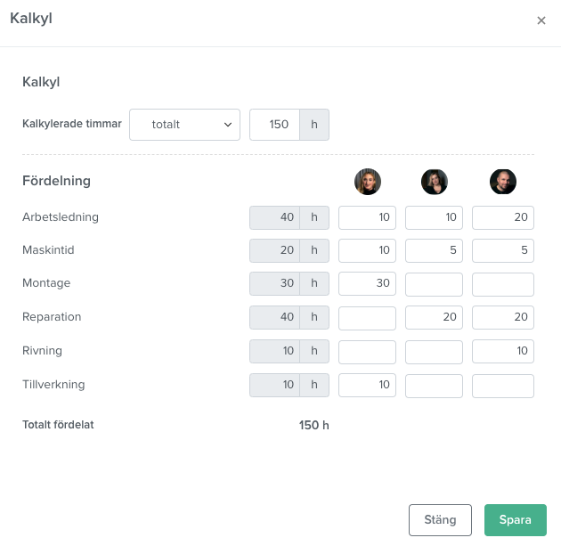Click empty Reparation field for first person

click(x=367, y=318)
